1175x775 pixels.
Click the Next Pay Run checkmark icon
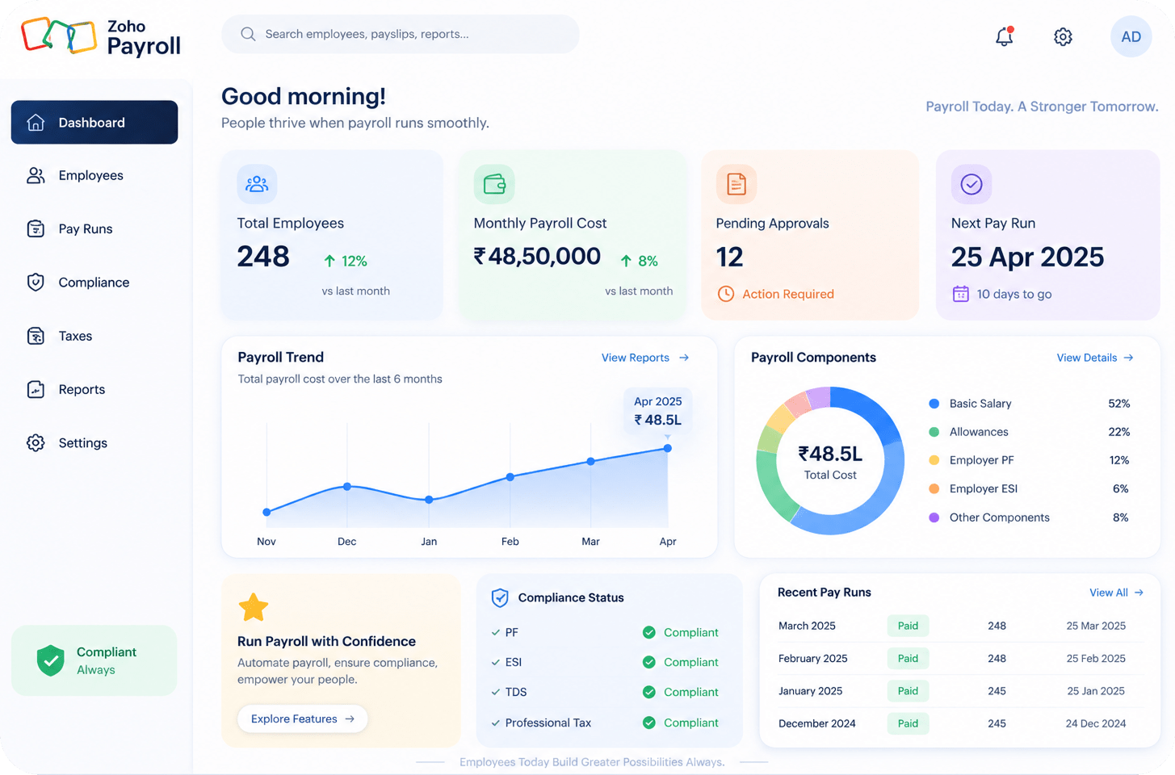coord(971,184)
